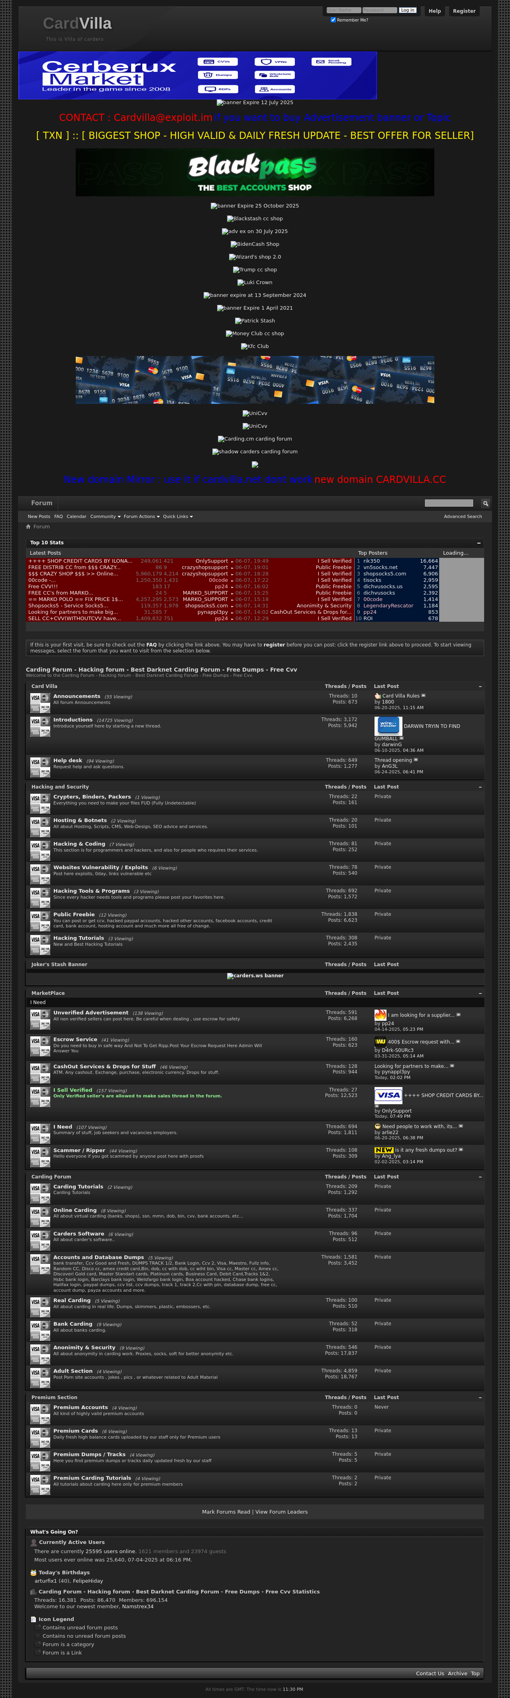The height and width of the screenshot is (1698, 510).
Task: Click the Today's Birthdays cake icon
Action: coord(33,1573)
